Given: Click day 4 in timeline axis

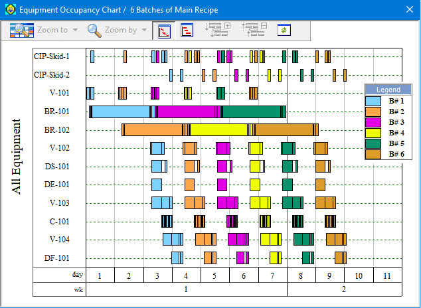Looking at the screenshot, I should pos(186,275).
